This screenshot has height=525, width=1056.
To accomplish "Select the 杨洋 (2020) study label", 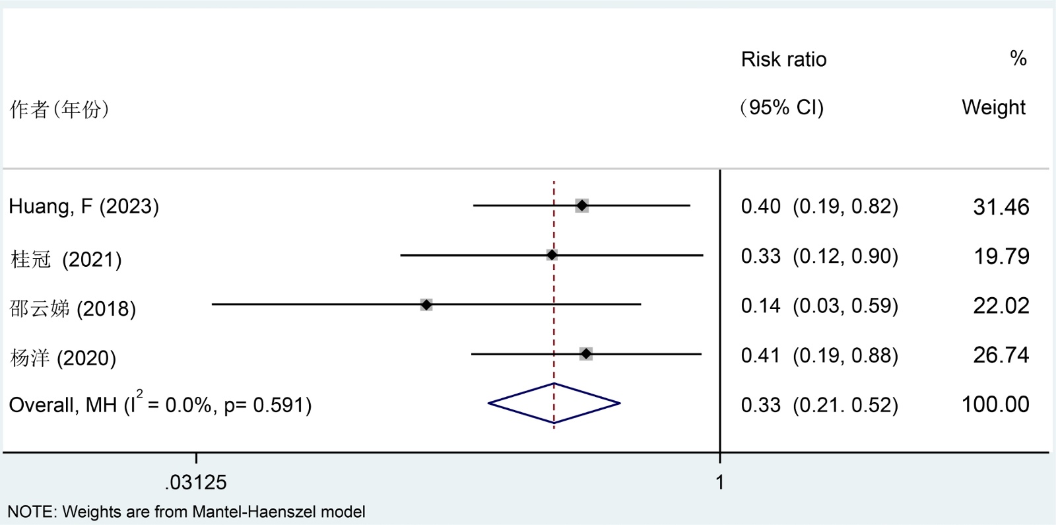I will pyautogui.click(x=63, y=358).
